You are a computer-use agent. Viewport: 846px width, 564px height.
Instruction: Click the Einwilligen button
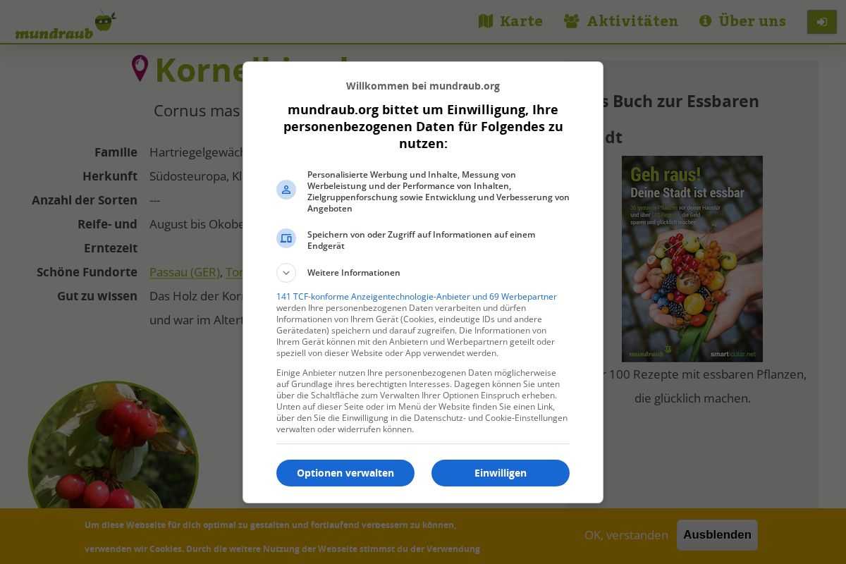[501, 473]
